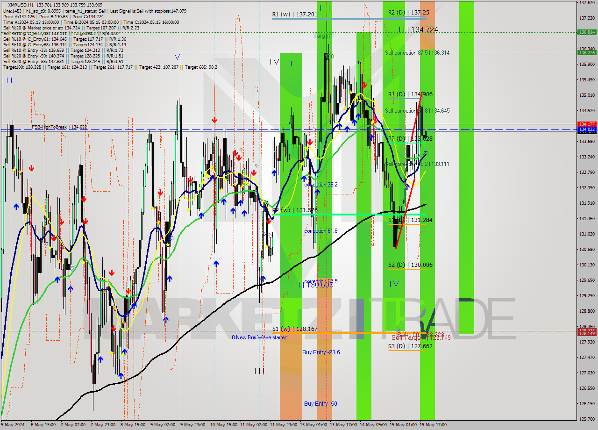598x430 pixels.
Task: Click the red 134.177 price tag
Action: click(587, 124)
